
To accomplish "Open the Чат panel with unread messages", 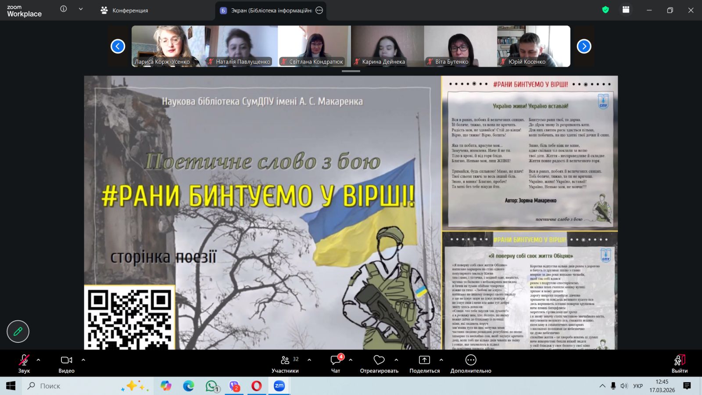I will (336, 363).
